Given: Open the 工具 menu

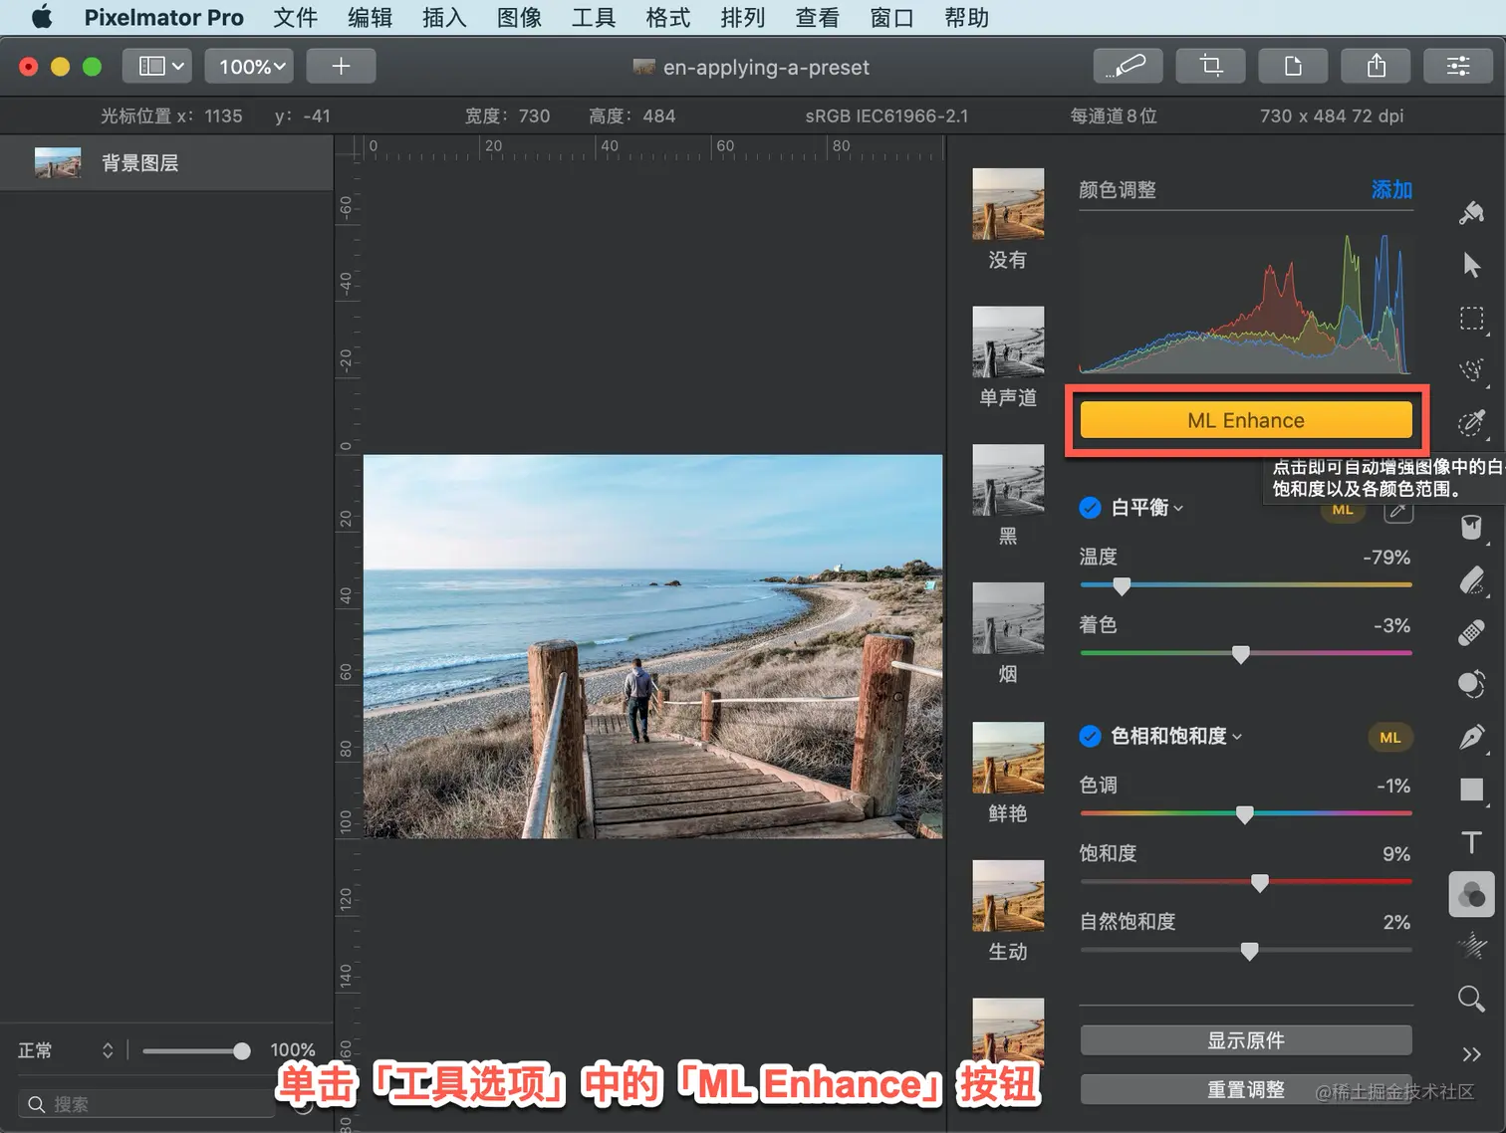Looking at the screenshot, I should pyautogui.click(x=594, y=17).
